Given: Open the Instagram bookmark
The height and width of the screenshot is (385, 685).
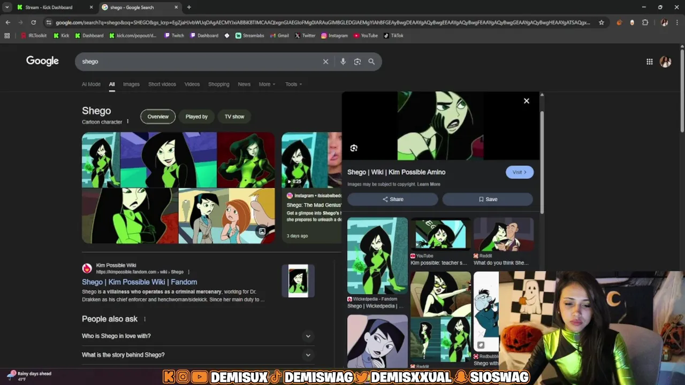Looking at the screenshot, I should coord(334,36).
